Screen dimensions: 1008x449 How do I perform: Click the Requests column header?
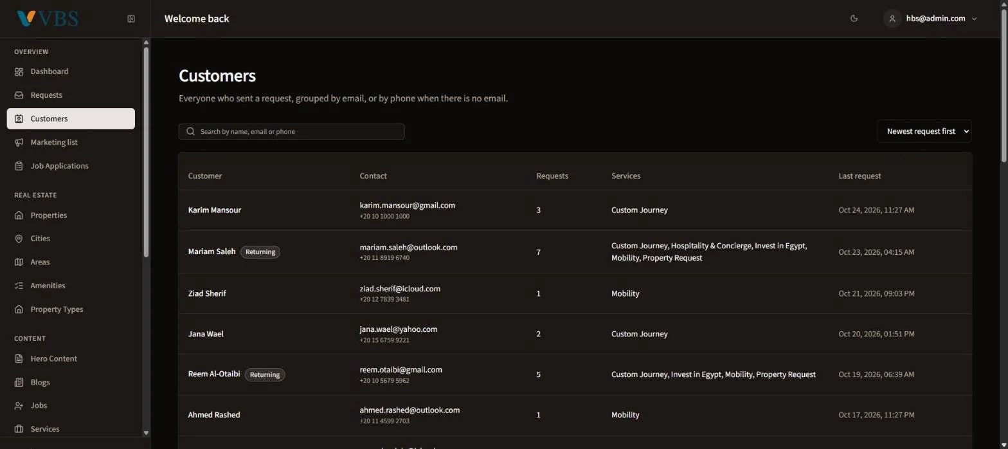552,176
